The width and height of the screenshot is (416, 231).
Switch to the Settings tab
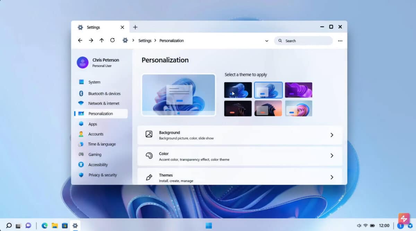click(x=93, y=27)
